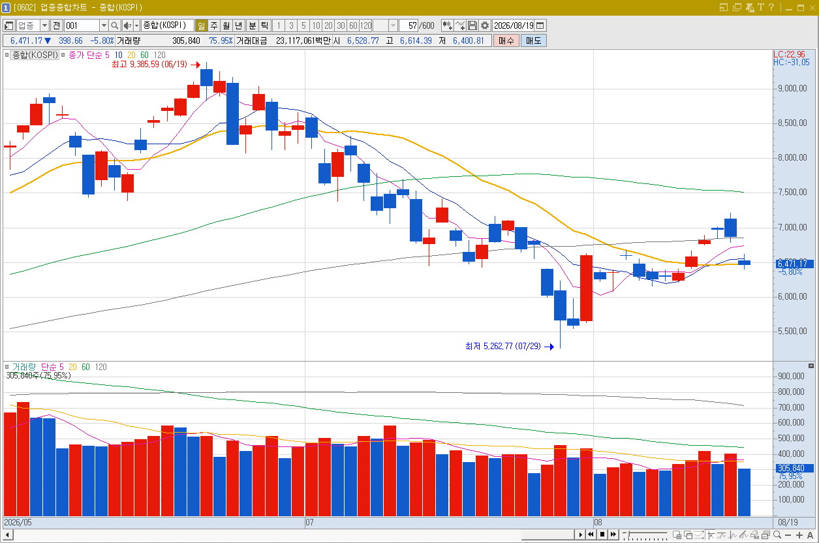
Task: Click the speaker sound icon in toolbar
Action: 127,25
